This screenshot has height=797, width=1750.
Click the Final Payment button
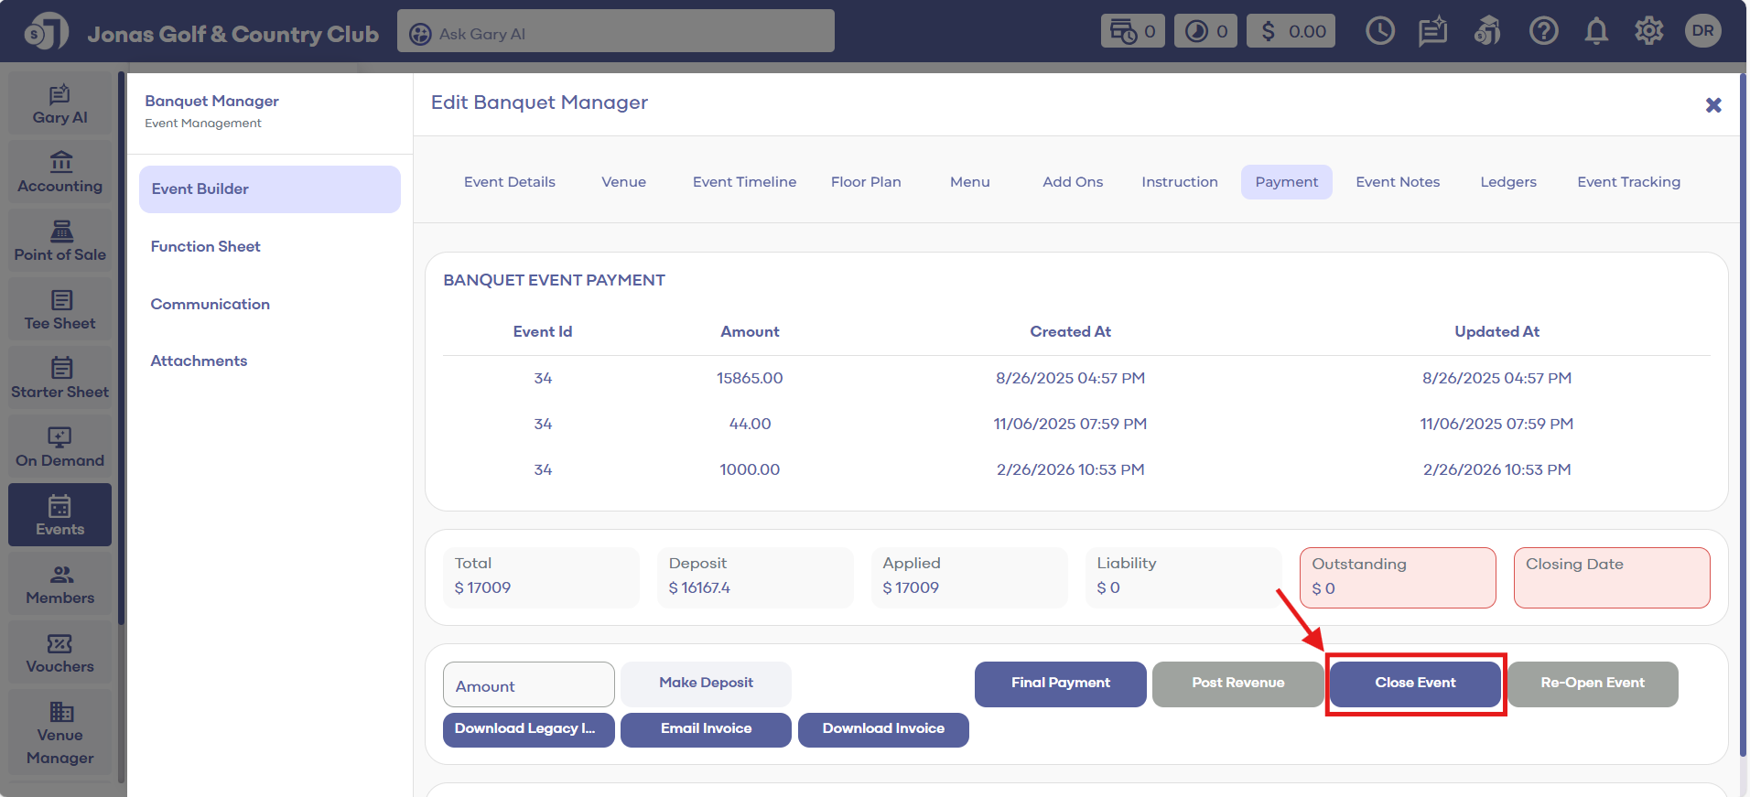click(1060, 684)
